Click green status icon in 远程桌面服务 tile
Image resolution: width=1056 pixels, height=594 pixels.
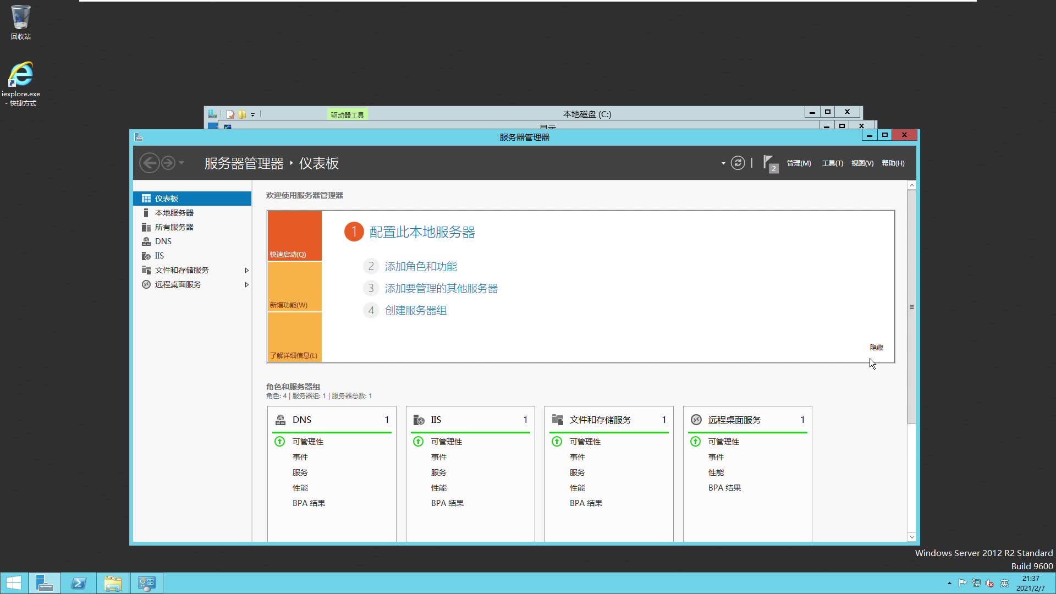point(696,442)
